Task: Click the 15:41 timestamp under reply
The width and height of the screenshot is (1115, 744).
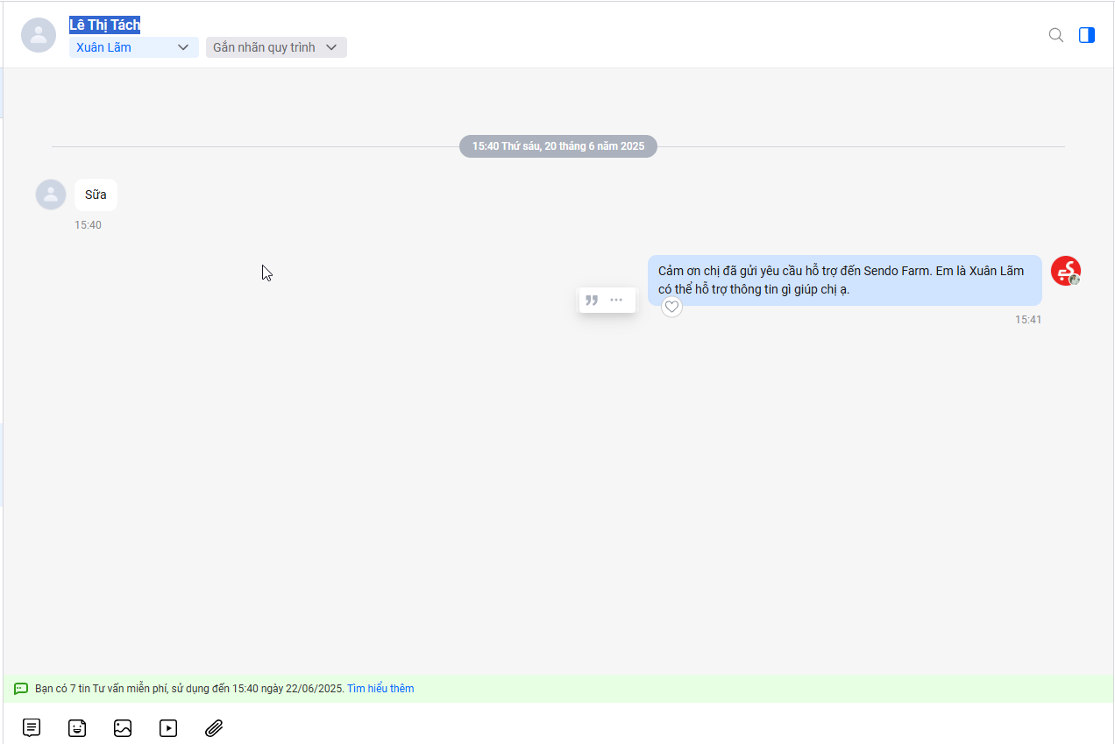Action: [x=1028, y=320]
